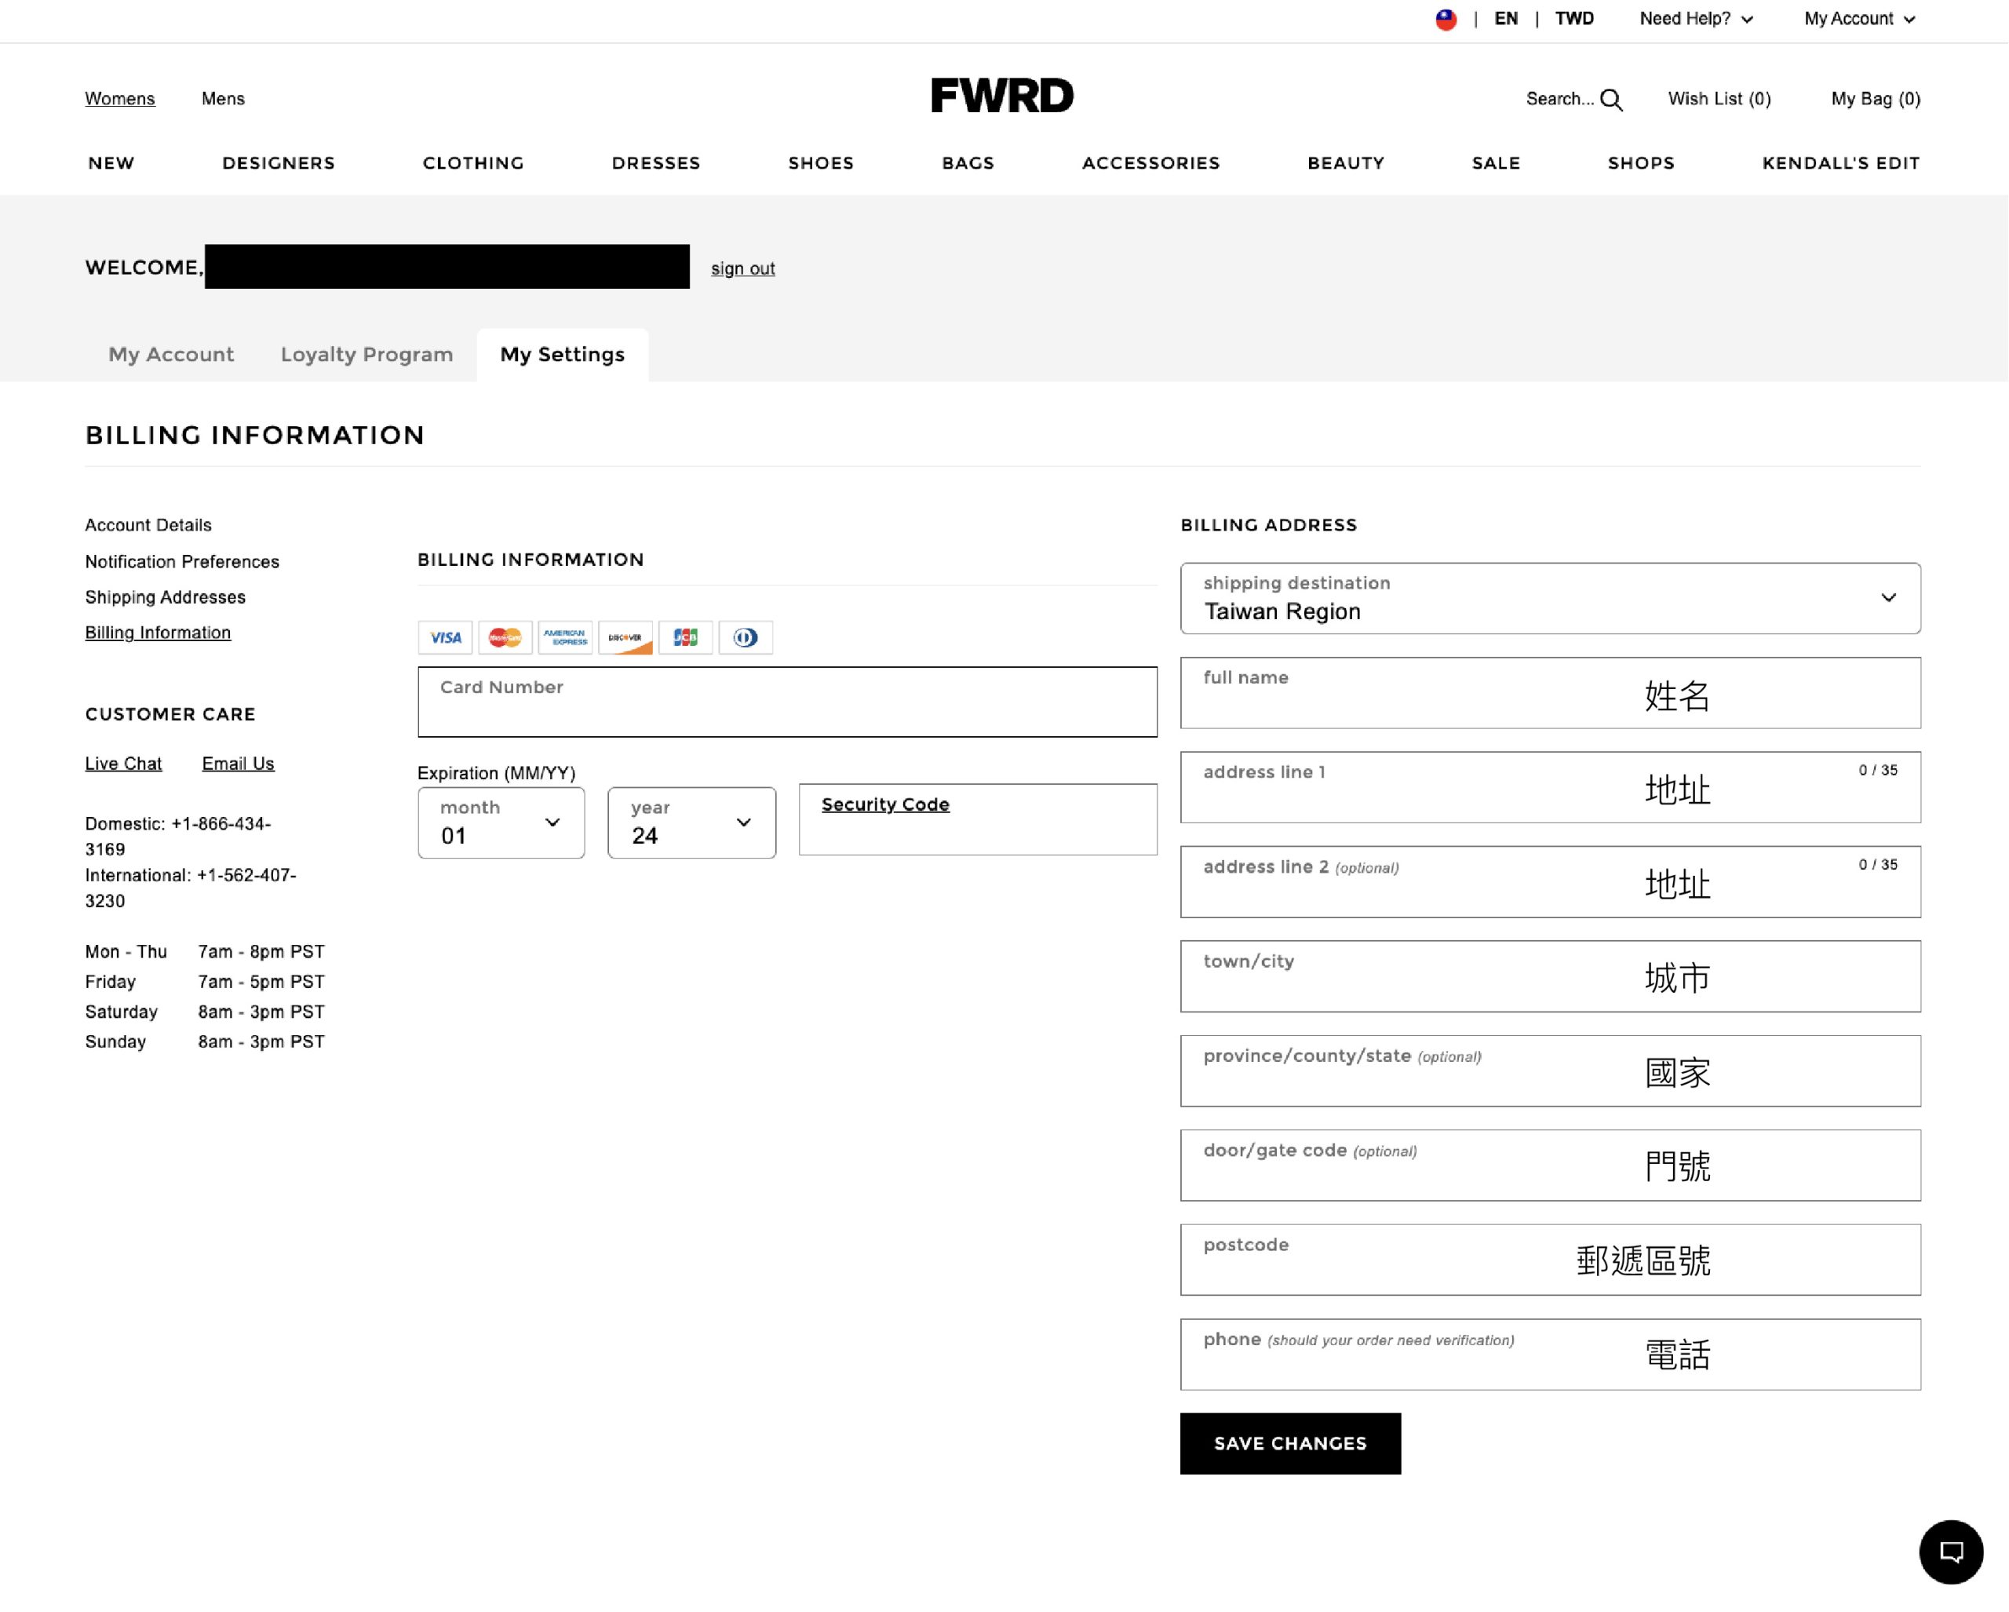Image resolution: width=2009 pixels, height=1612 pixels.
Task: Click the Mens link
Action: point(224,99)
